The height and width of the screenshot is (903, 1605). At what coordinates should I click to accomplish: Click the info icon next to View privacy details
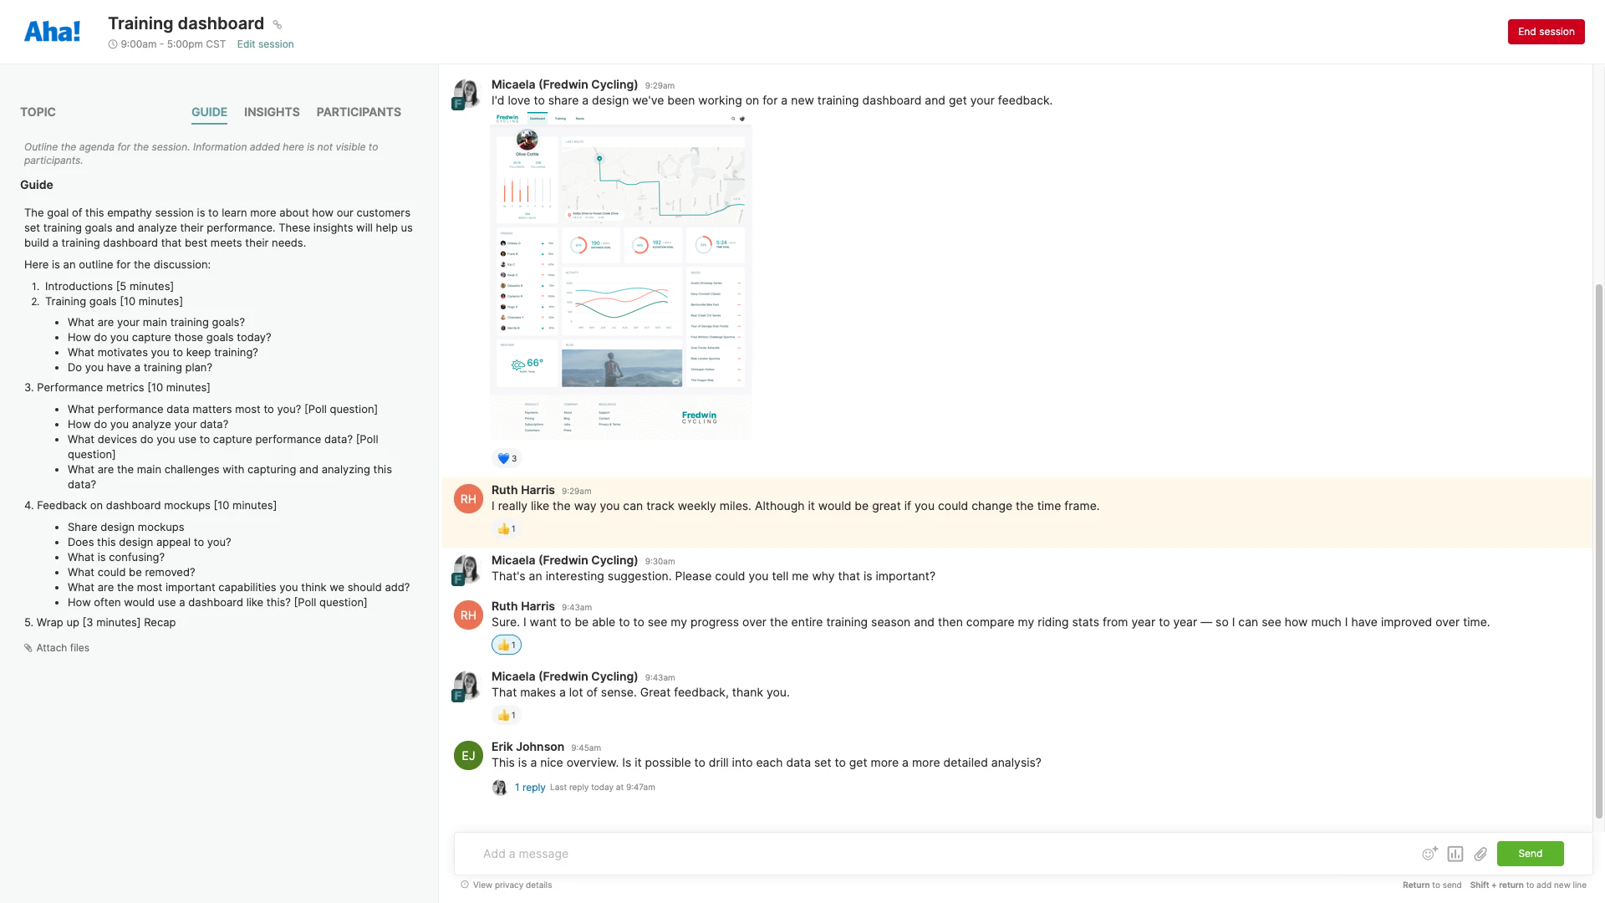point(464,885)
